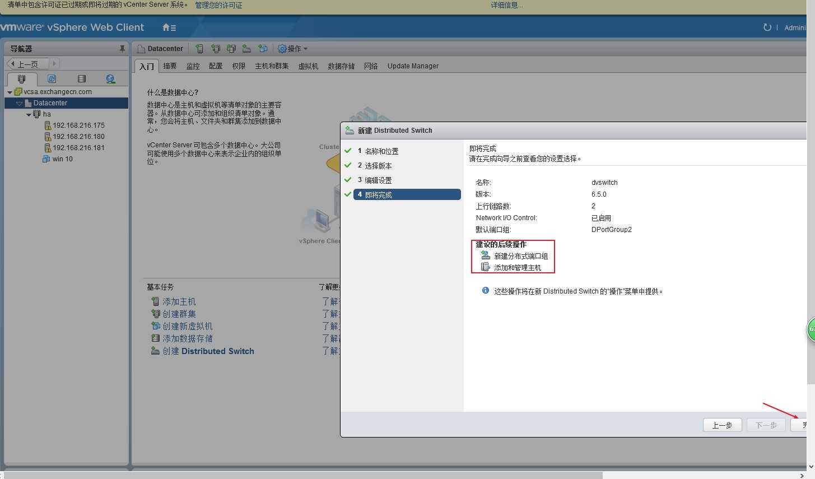Click the refresh icon in header
Viewport: 815px width, 479px height.
[767, 27]
